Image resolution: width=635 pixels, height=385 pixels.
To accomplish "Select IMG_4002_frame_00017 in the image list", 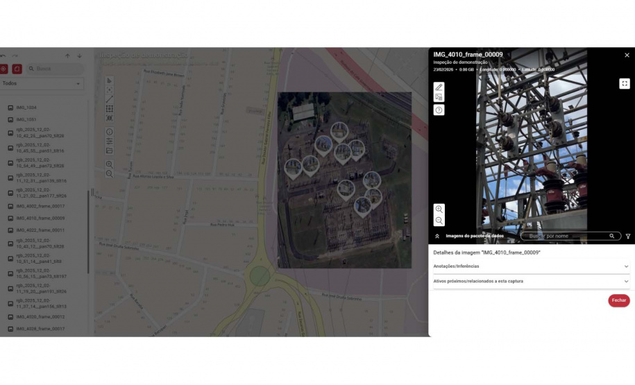I will click(40, 207).
